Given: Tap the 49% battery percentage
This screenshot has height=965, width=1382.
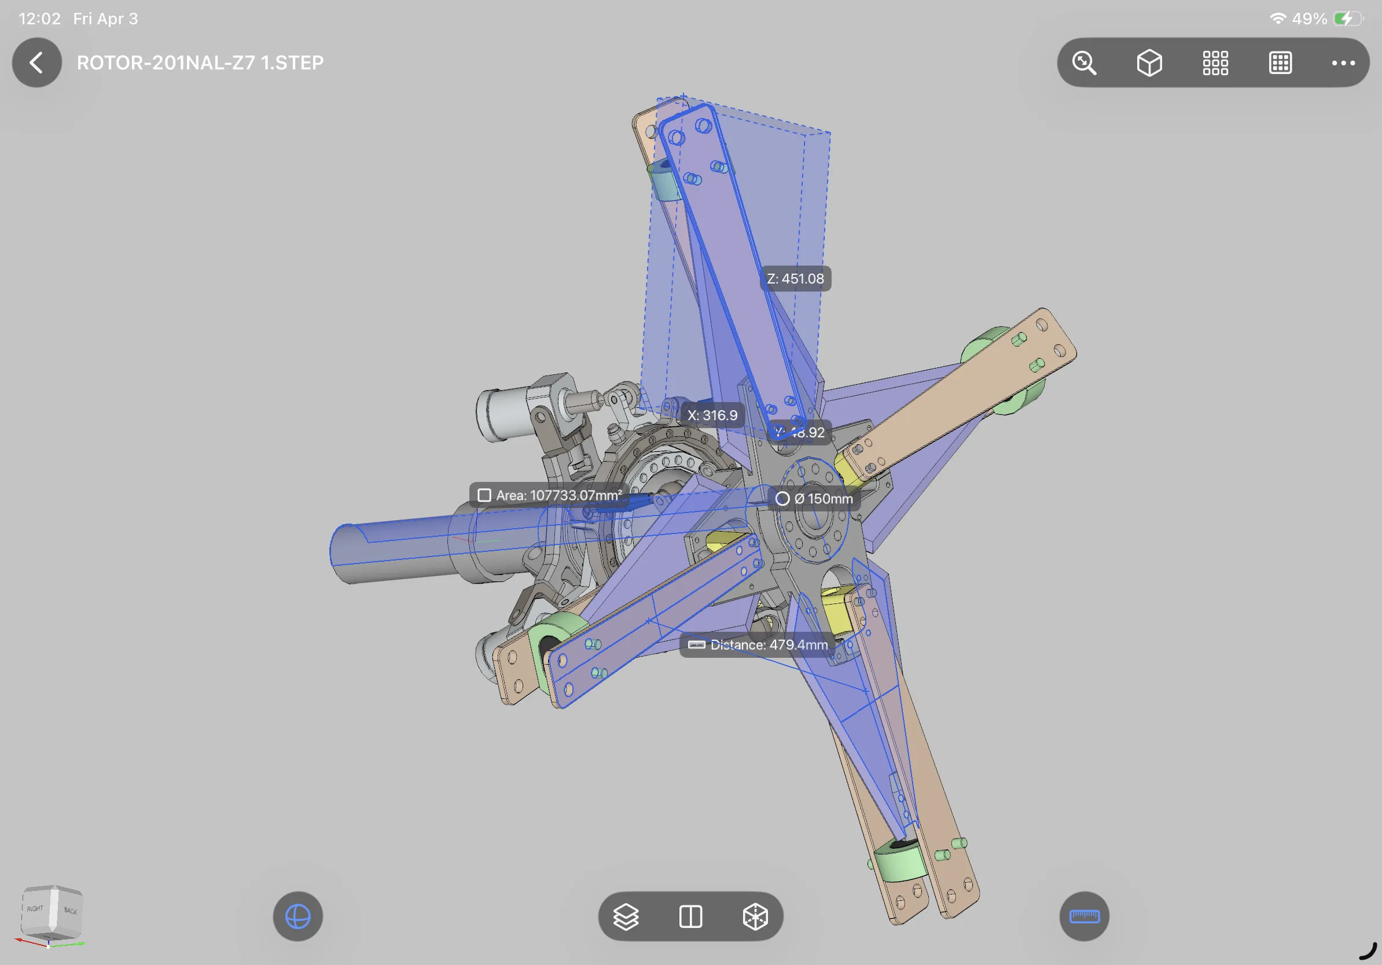Looking at the screenshot, I should (1309, 19).
